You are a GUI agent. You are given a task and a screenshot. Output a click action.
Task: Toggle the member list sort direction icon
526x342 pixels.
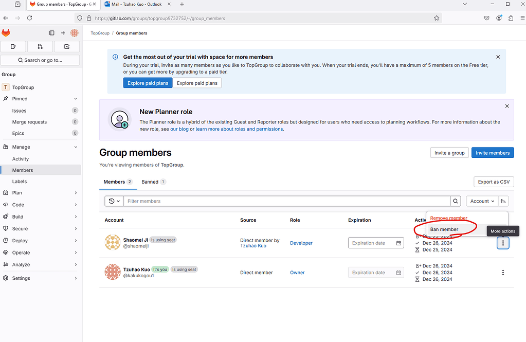[x=503, y=201]
